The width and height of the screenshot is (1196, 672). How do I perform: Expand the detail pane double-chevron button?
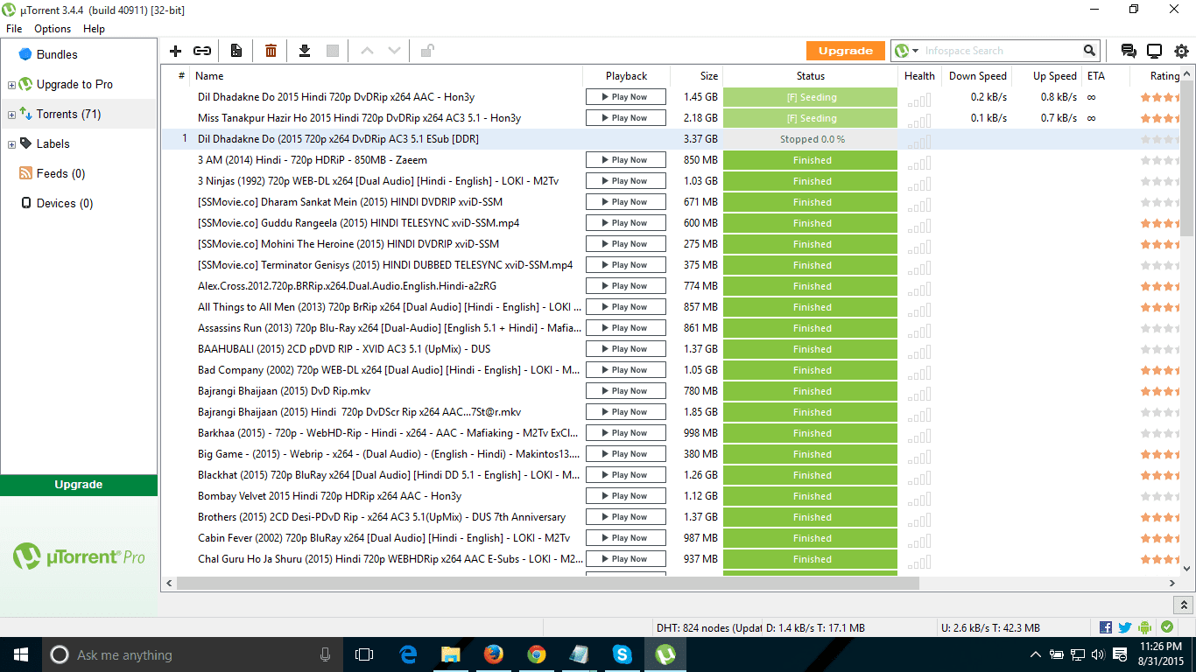pos(1184,605)
